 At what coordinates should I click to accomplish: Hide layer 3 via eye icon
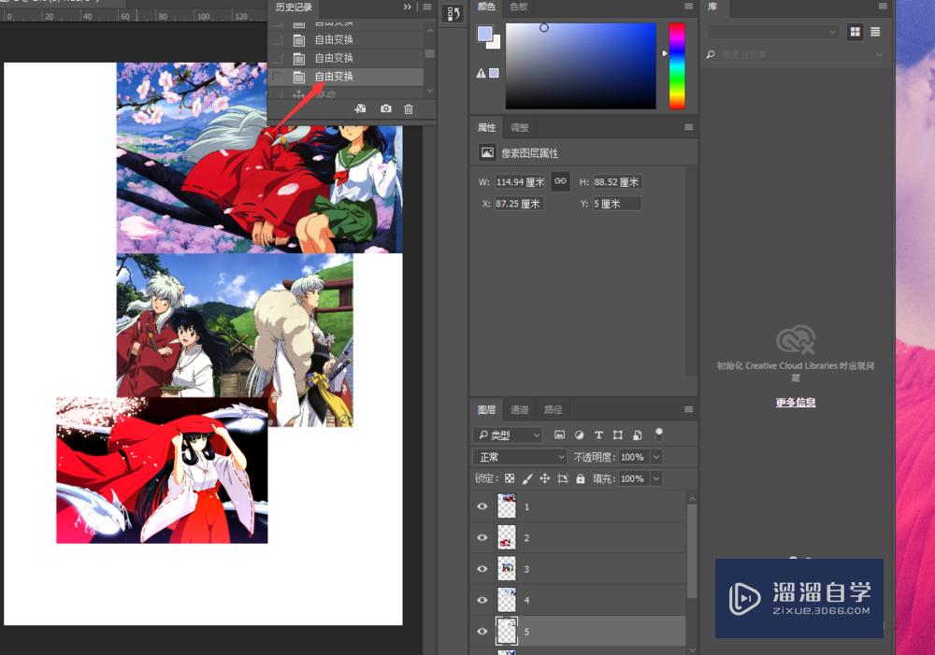pyautogui.click(x=482, y=569)
